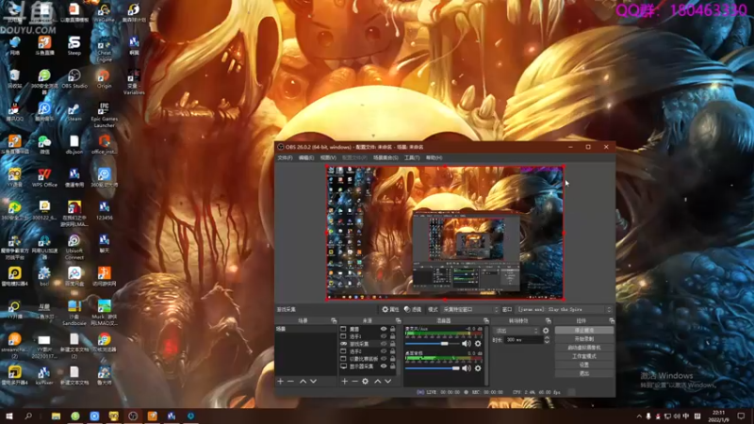This screenshot has height=424, width=754.
Task: Open capture mode dropdown in source toolbar
Action: point(469,310)
